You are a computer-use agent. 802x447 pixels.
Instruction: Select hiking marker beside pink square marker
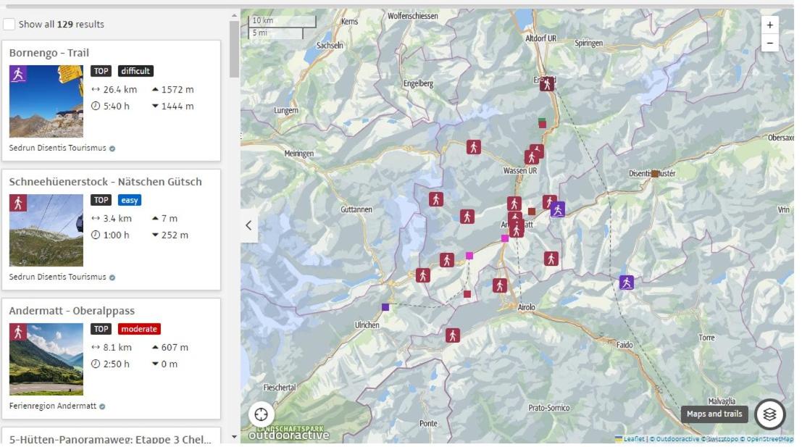(446, 260)
